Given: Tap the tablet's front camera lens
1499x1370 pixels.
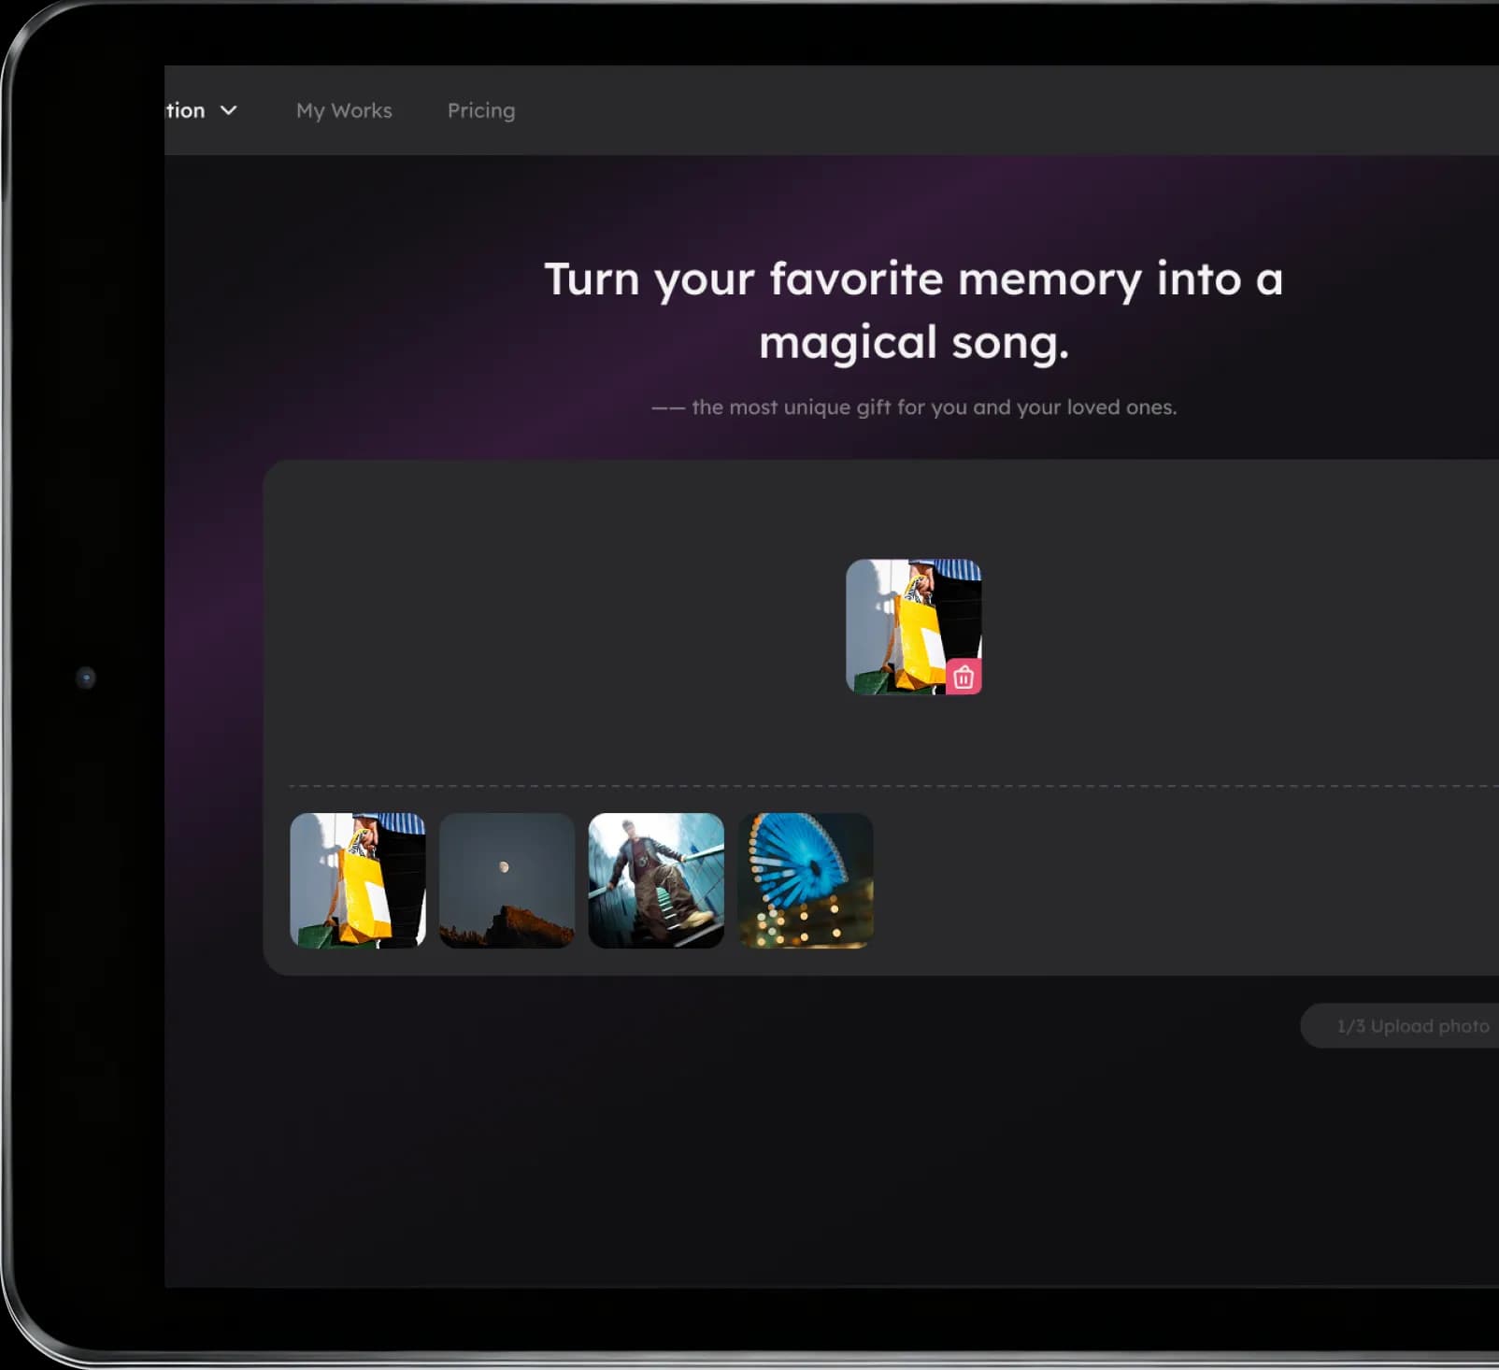Looking at the screenshot, I should click(86, 678).
